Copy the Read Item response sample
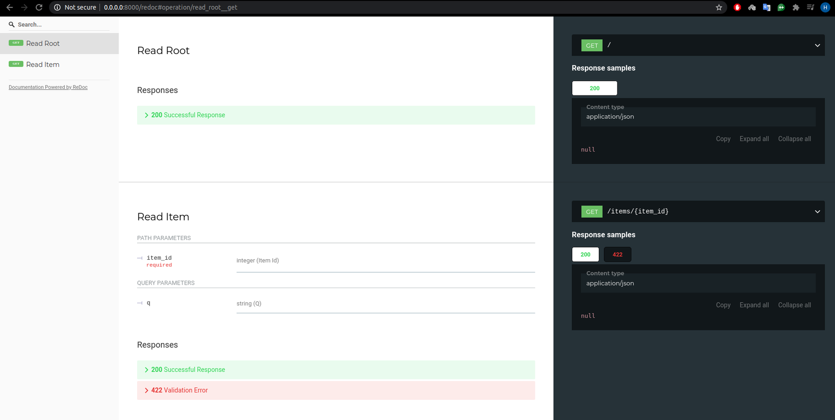Screen dimensions: 835x420 (723, 305)
